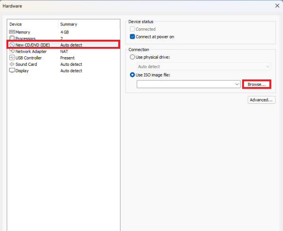Select the Display monitor icon
The height and width of the screenshot is (231, 283).
(12, 71)
